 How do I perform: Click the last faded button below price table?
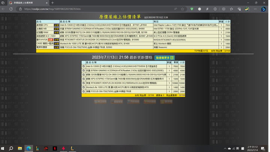(x=166, y=102)
